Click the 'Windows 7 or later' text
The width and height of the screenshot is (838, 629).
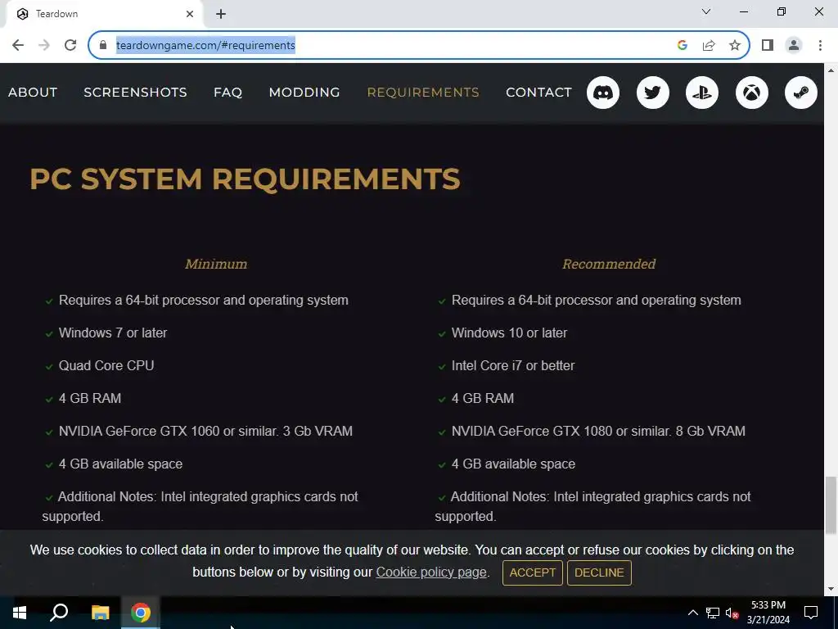coord(113,333)
